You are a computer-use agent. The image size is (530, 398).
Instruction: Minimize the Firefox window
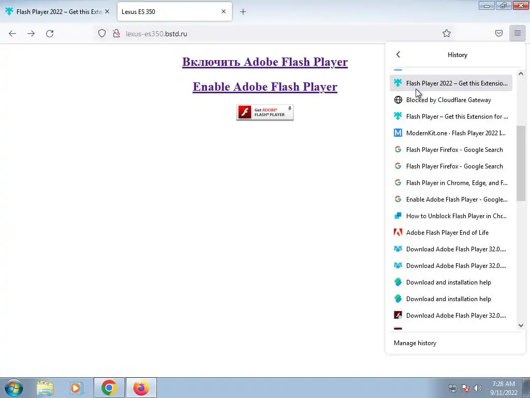coord(487,6)
